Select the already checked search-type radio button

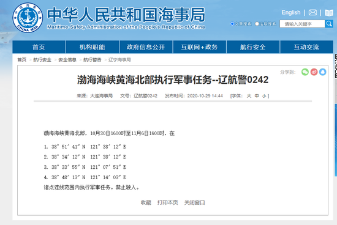(x=232, y=24)
